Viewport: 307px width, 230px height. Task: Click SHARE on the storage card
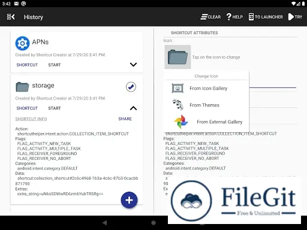tap(125, 119)
